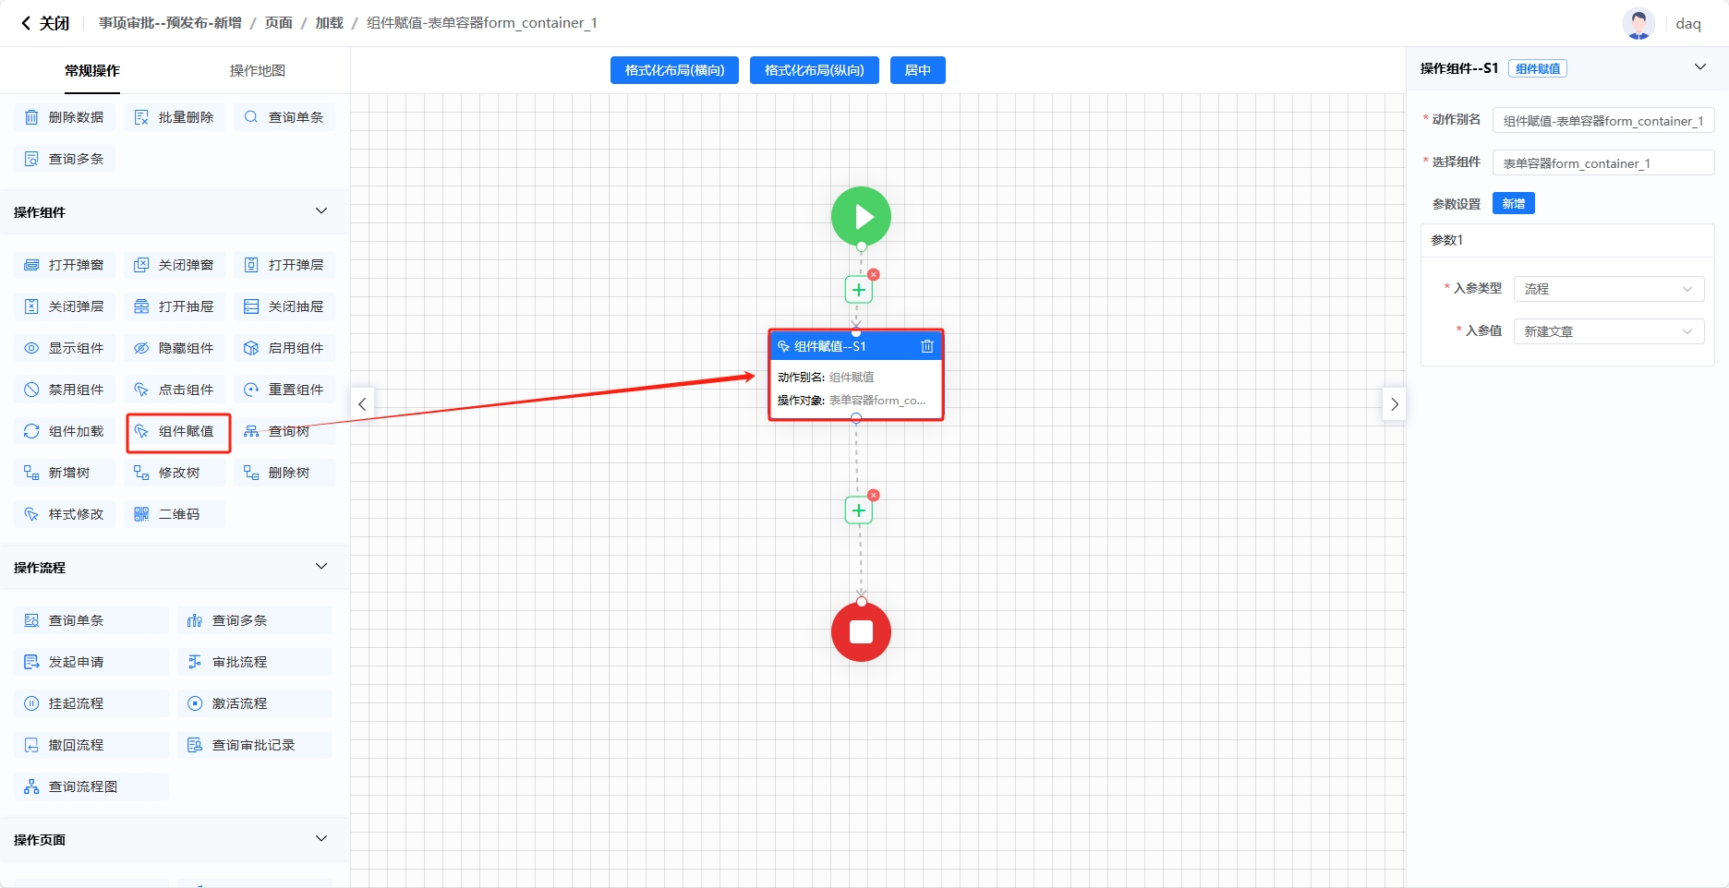This screenshot has width=1729, height=888.
Task: Click the 格式化布局(横向) button
Action: [674, 70]
